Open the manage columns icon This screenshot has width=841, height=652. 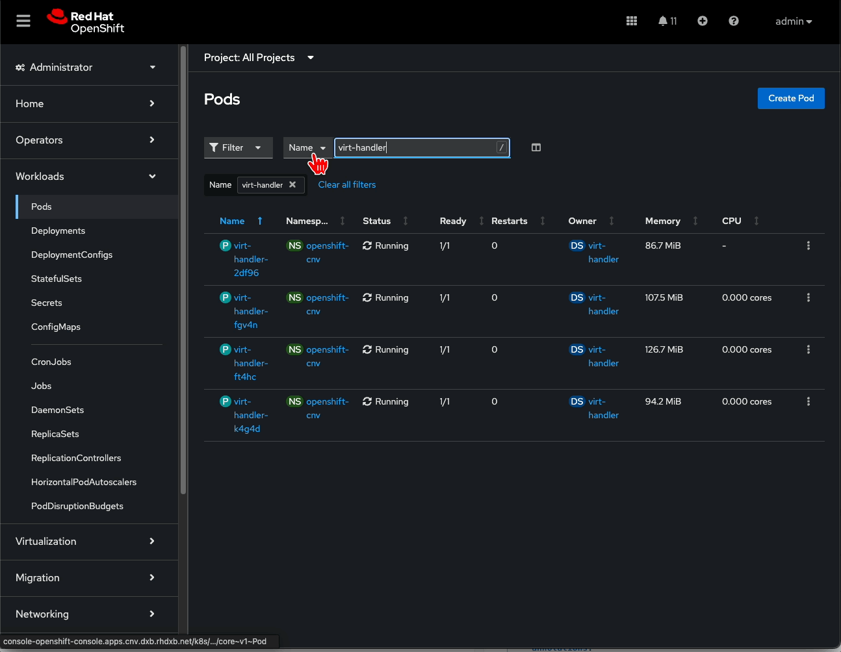click(x=536, y=147)
